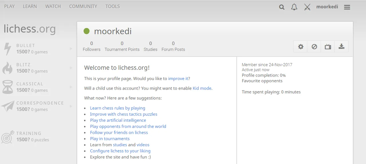366x164 pixels.
Task: Click the Classical hourglass icon
Action: point(7,87)
